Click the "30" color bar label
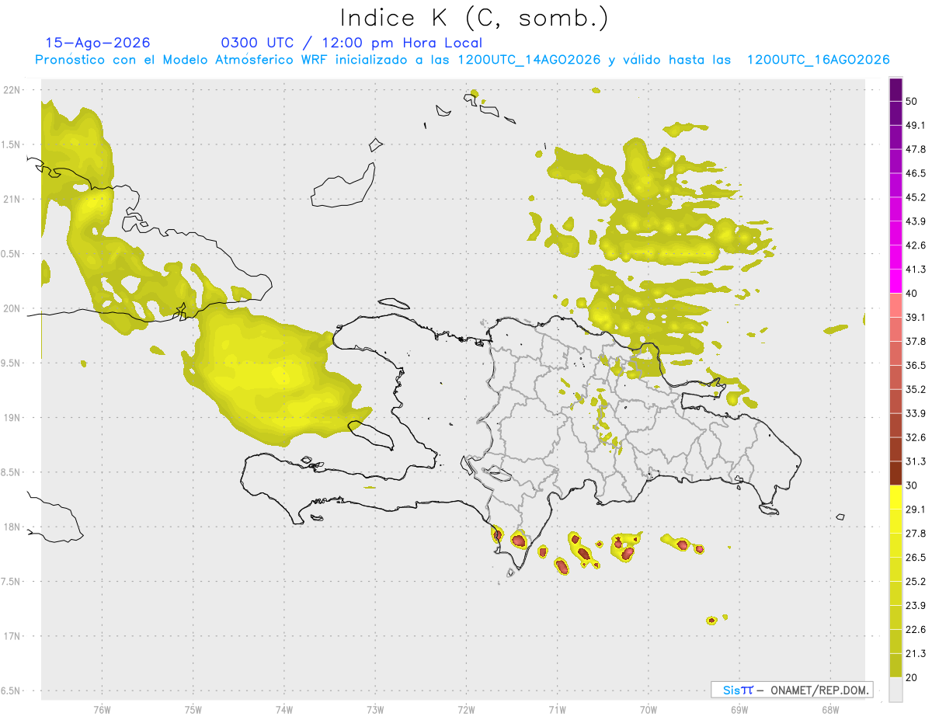932x720 pixels. (913, 485)
